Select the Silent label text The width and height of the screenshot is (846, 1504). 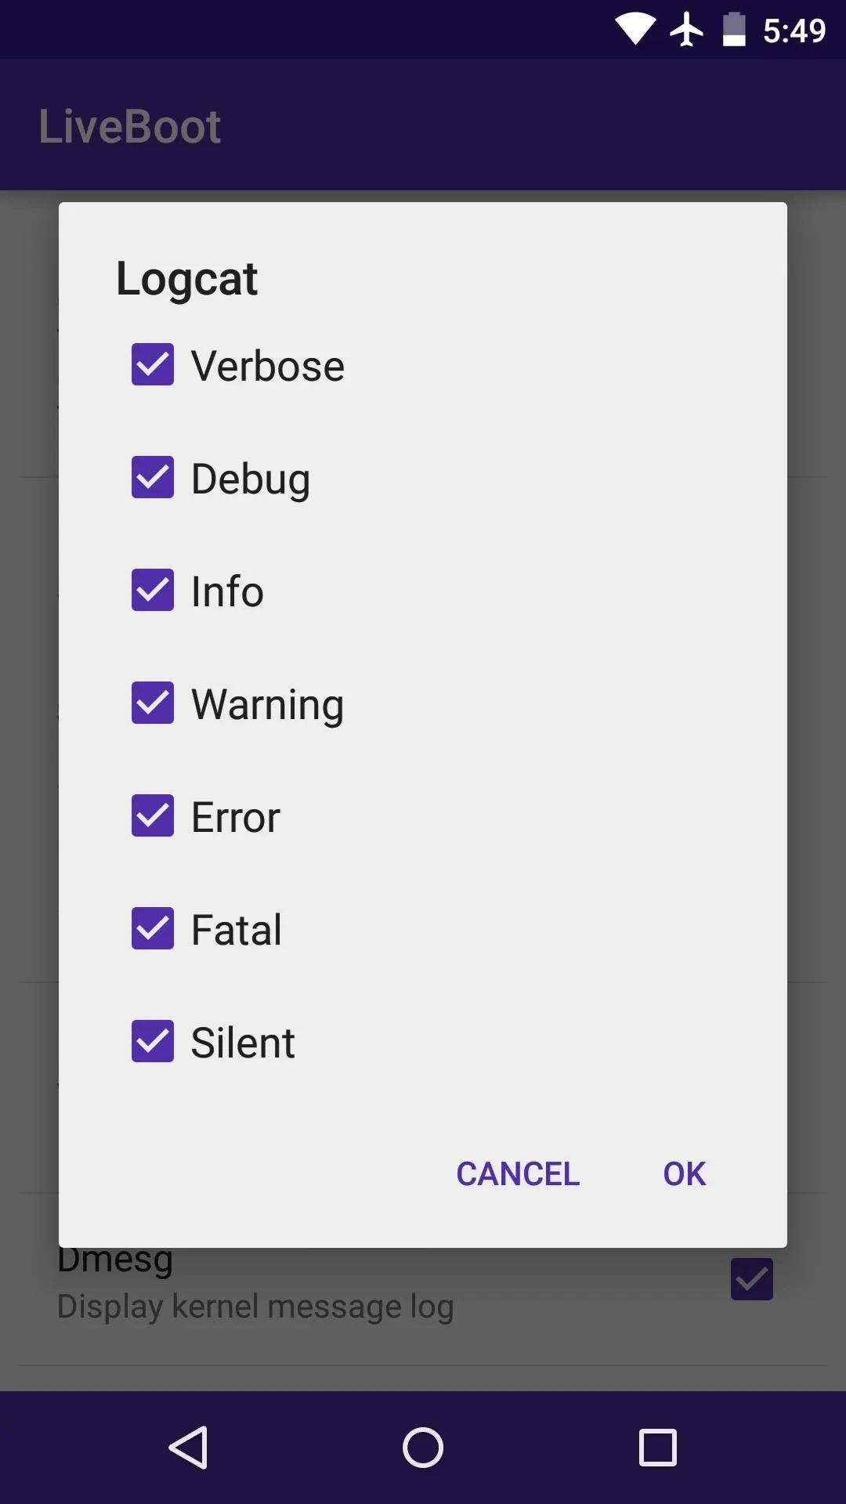pos(243,1043)
